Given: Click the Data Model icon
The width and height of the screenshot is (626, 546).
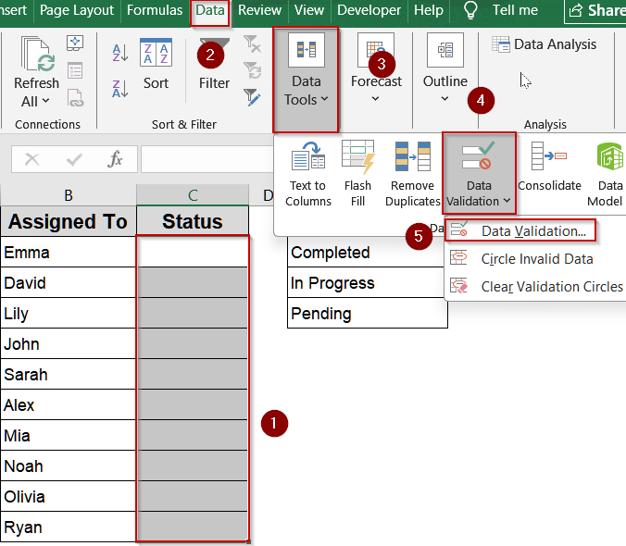Looking at the screenshot, I should point(610,156).
